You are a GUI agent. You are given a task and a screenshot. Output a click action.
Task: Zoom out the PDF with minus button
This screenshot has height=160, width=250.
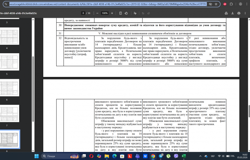click(x=97, y=13)
